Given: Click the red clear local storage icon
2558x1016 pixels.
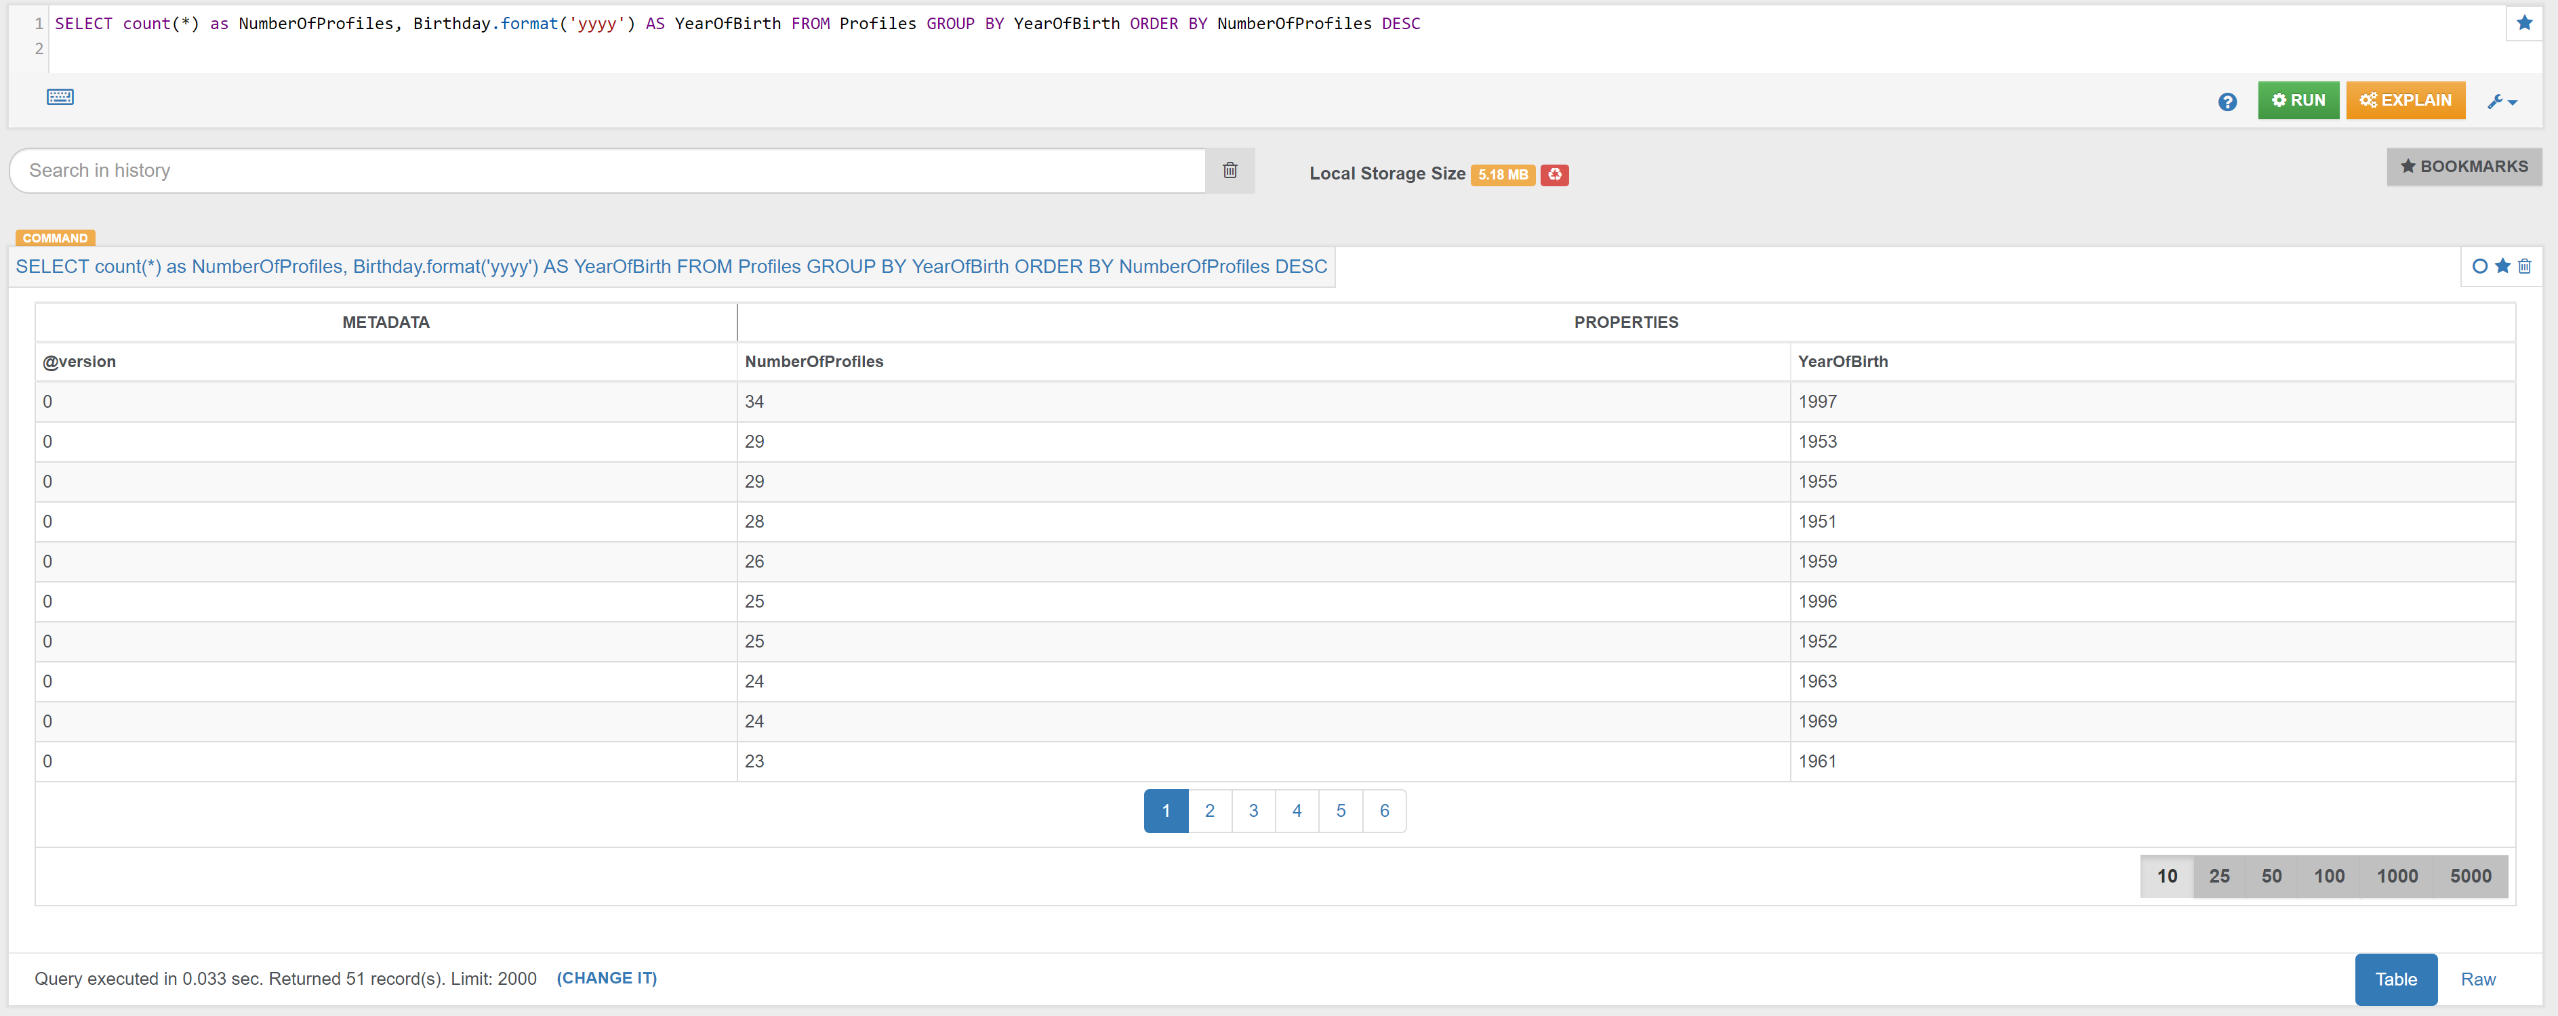Looking at the screenshot, I should click(x=1554, y=175).
